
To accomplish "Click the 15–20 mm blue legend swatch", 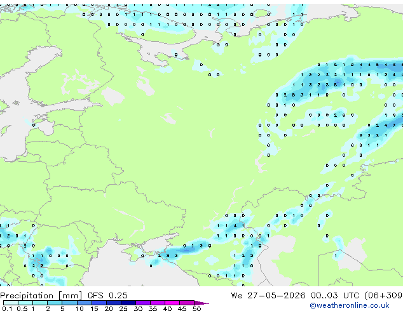I will 99,303.
